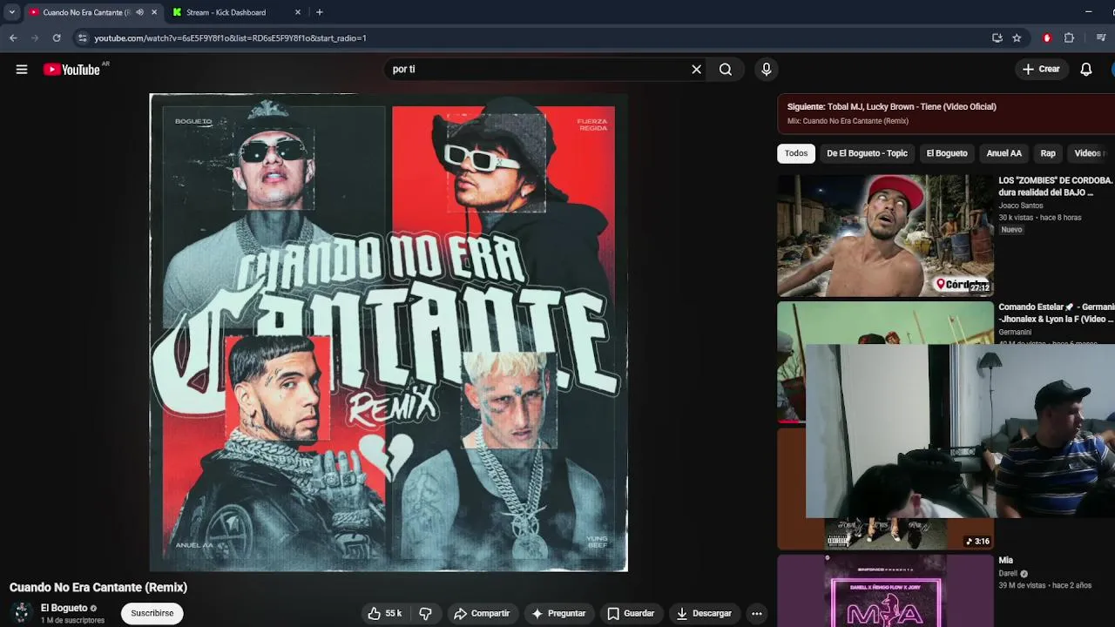Open El Bogueto channel name link
Viewport: 1115px width, 627px height.
coord(64,608)
